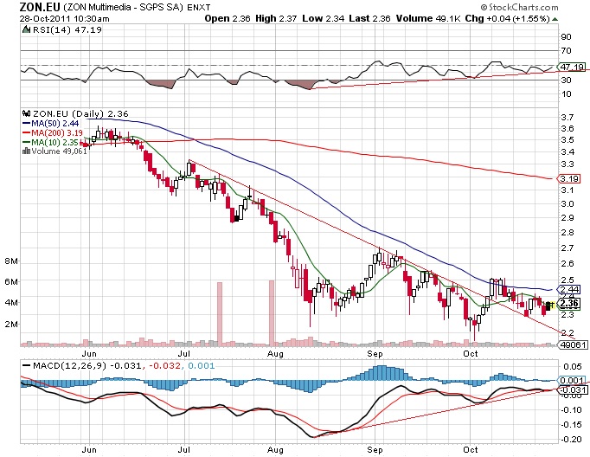Click the tall August volume spike bar
The width and height of the screenshot is (590, 457).
(x=272, y=312)
